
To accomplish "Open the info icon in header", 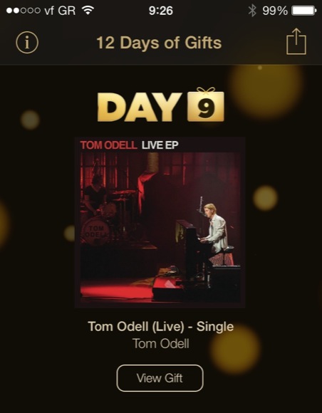I will tap(27, 43).
